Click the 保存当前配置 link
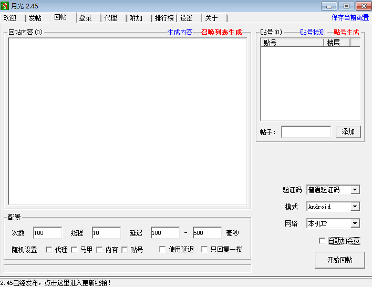The height and width of the screenshot is (287, 372). tap(350, 17)
